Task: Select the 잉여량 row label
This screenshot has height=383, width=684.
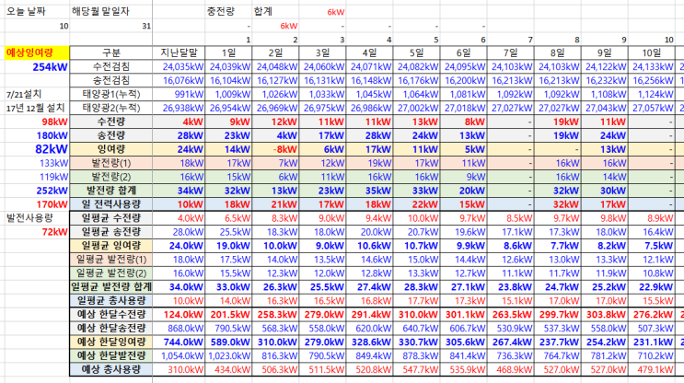Action: point(110,149)
